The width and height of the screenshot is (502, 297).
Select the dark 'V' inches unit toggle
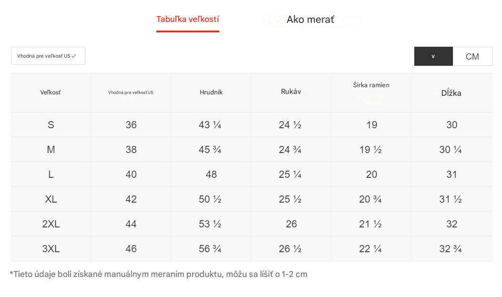[x=433, y=56]
